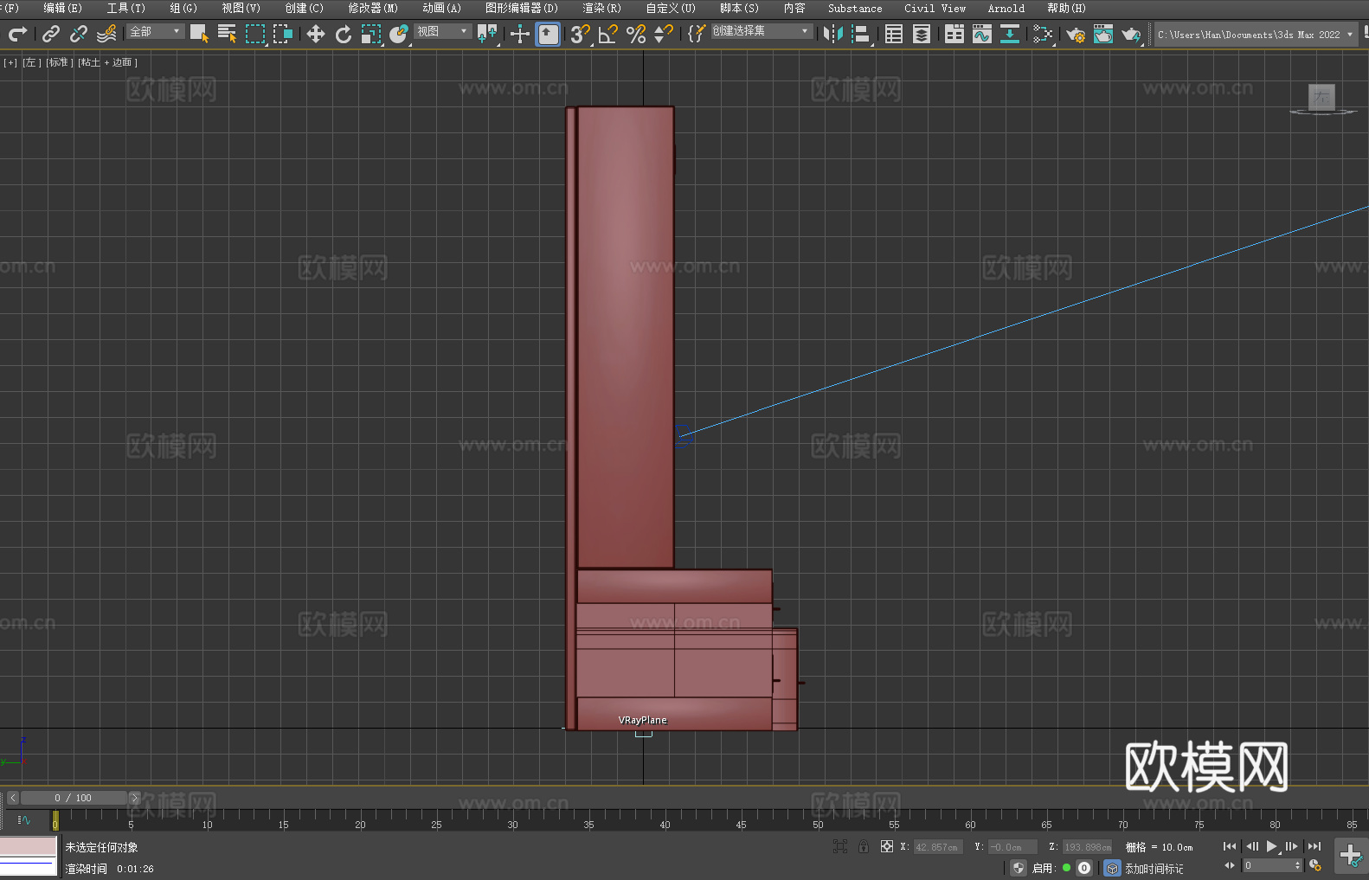Click Select and Manipulate crosshair icon
Viewport: 1369px width, 880px height.
point(520,34)
